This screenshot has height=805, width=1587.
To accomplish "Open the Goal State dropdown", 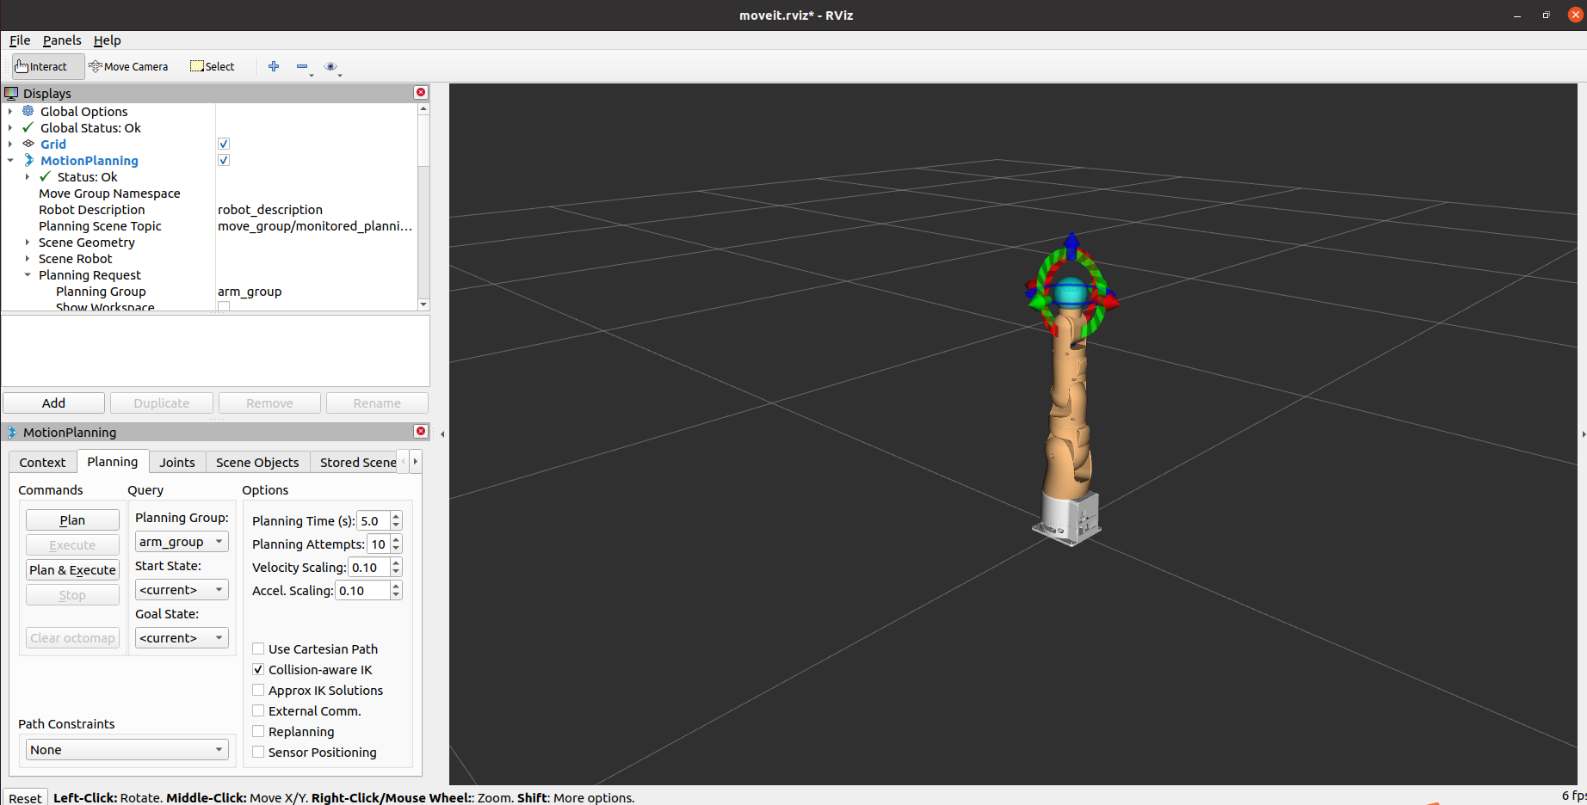I will 182,637.
